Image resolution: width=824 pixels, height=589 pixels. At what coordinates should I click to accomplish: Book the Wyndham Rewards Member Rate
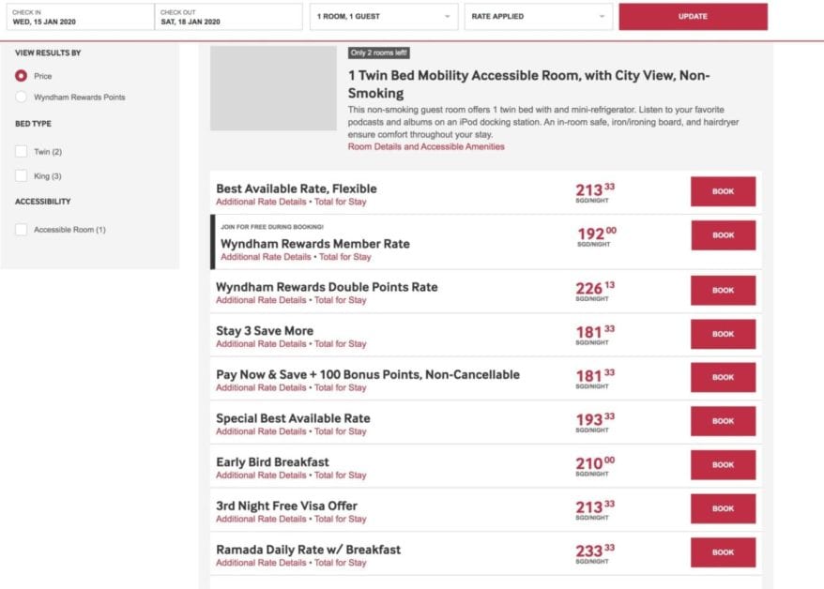point(723,235)
